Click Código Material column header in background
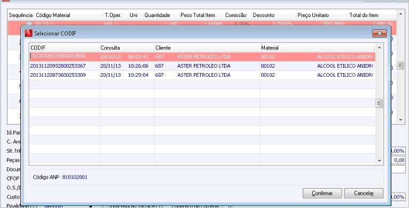 point(69,15)
